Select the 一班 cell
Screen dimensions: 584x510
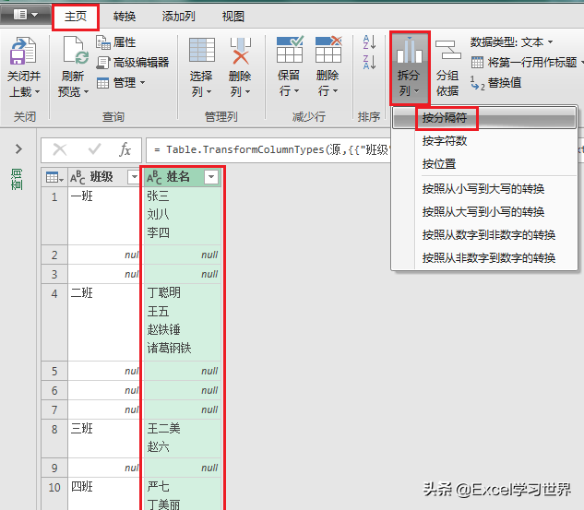tap(104, 216)
